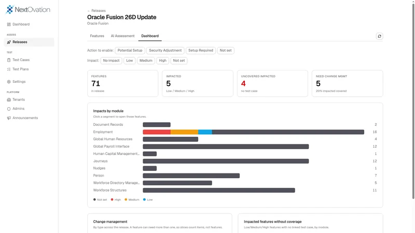Click the Change management panel heading
Image resolution: width=415 pixels, height=233 pixels.
click(110, 222)
